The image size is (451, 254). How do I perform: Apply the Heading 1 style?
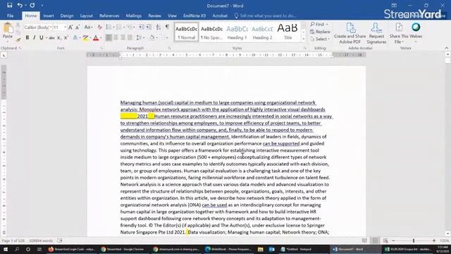[x=237, y=32]
